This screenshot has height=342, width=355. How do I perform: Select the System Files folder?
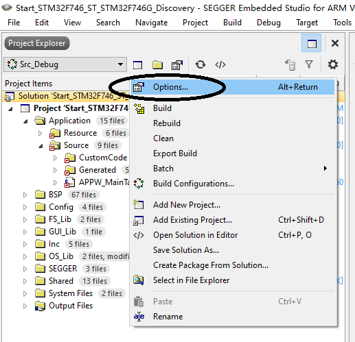[71, 293]
